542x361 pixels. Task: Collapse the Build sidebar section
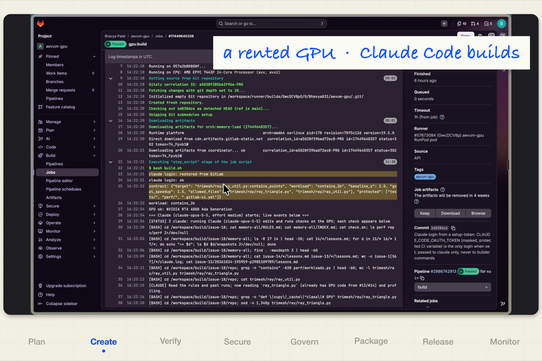[94, 155]
